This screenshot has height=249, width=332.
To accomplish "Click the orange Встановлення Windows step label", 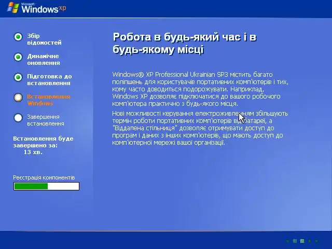I will click(x=49, y=100).
